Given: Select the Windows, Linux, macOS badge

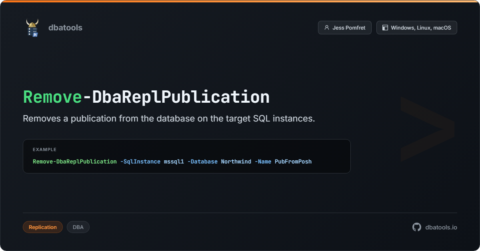Looking at the screenshot, I should coord(416,28).
